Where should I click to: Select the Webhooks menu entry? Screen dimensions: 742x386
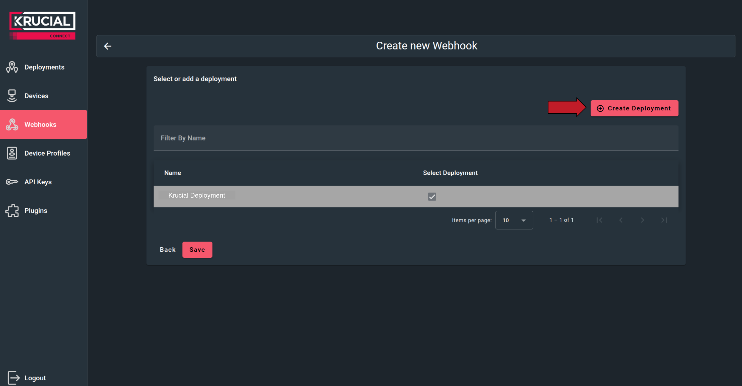[x=40, y=124]
